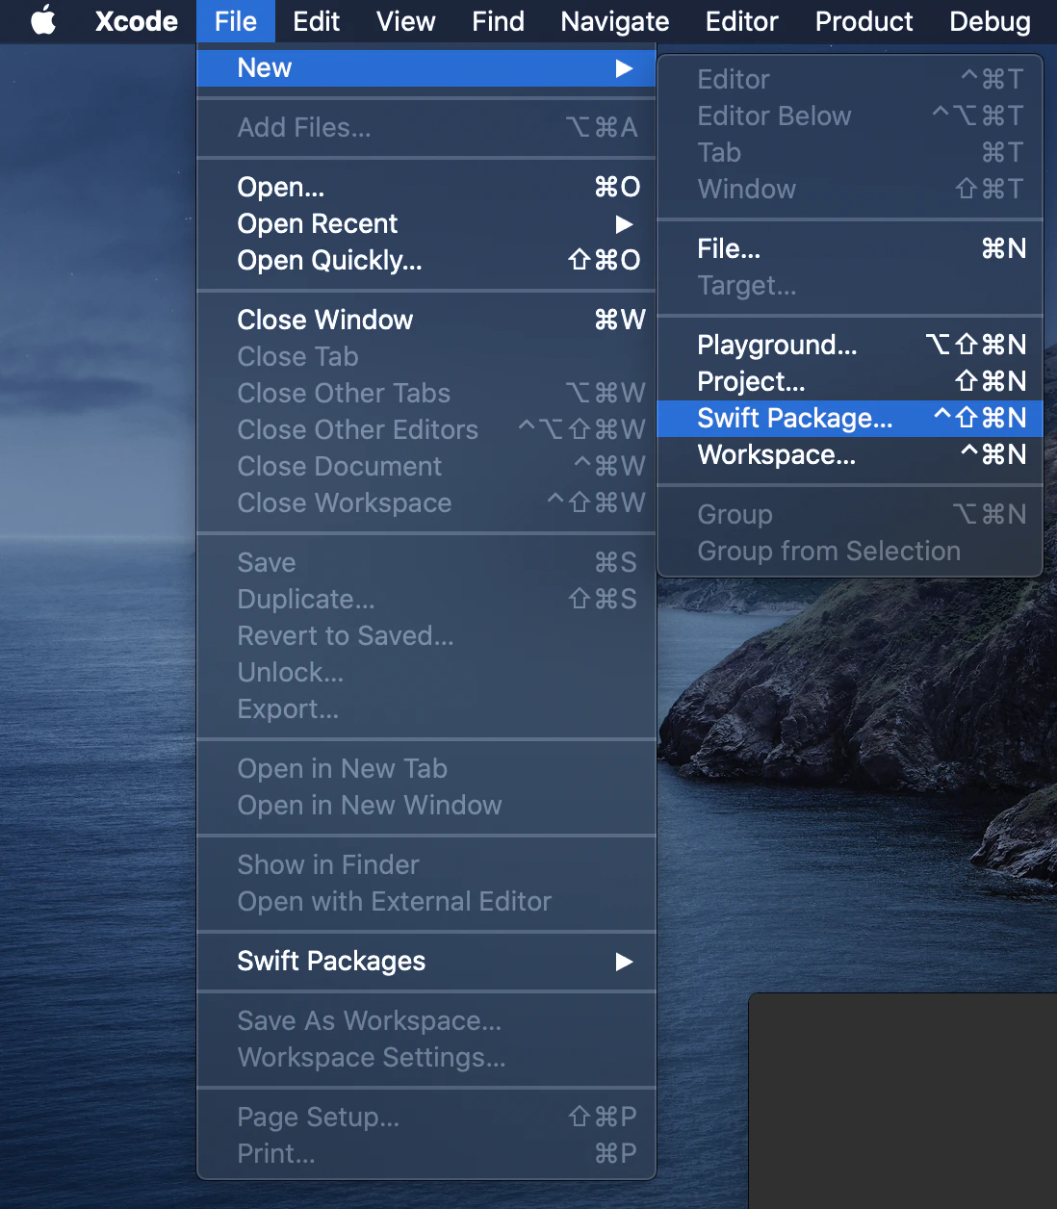Image resolution: width=1057 pixels, height=1209 pixels.
Task: Create a new Swift Package...
Action: [850, 418]
